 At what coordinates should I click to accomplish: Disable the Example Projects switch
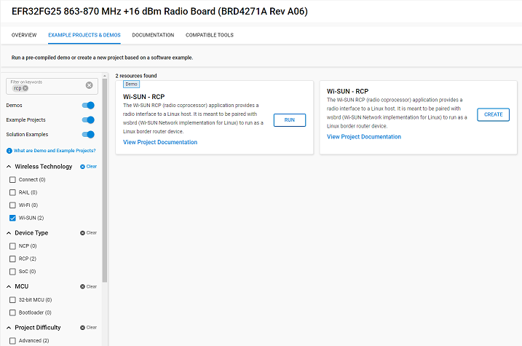point(89,120)
